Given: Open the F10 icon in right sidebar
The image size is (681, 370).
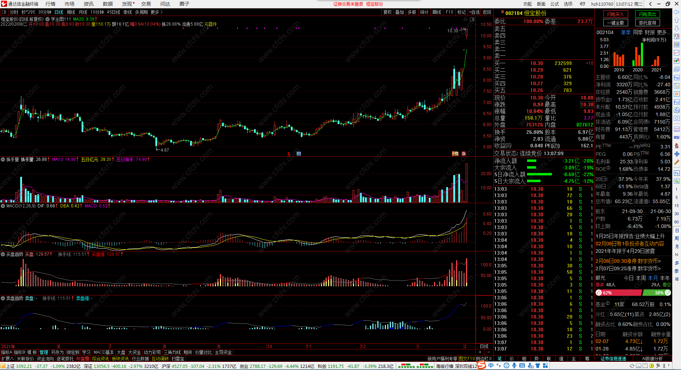Looking at the screenshot, I should 677,77.
